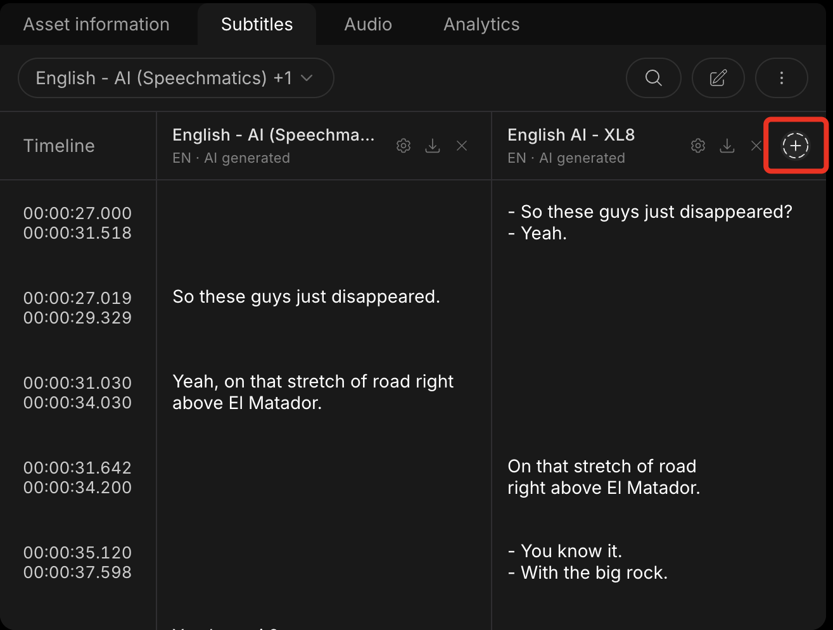
Task: Close the Speechmatics subtitle column
Action: (x=462, y=146)
